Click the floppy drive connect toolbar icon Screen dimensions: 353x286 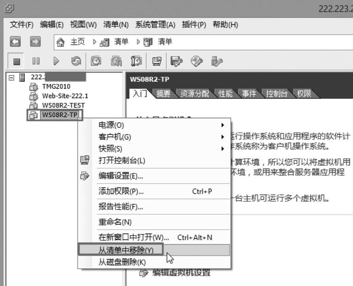click(x=176, y=61)
